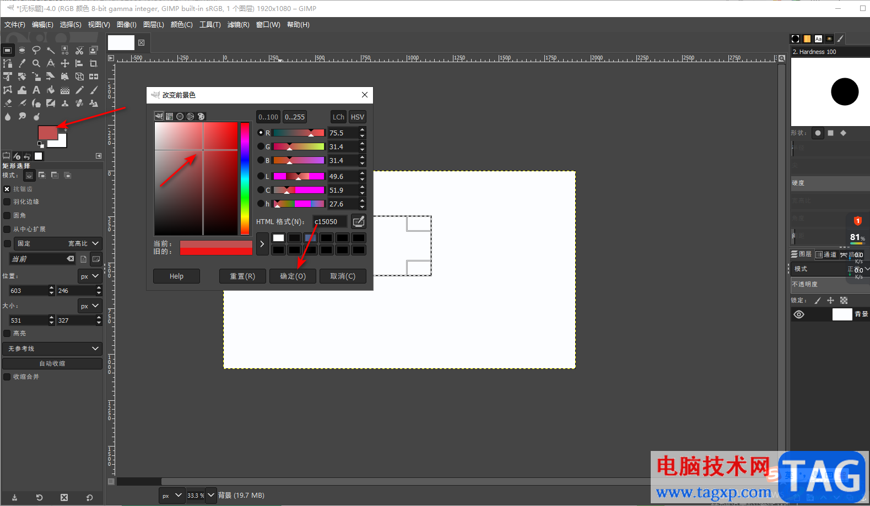Select the Paintbrush tool
Viewport: 870px width, 506px height.
click(x=94, y=90)
